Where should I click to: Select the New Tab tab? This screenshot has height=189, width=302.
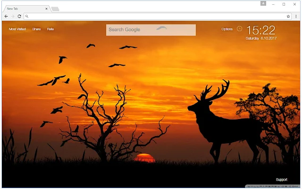[x=26, y=9]
